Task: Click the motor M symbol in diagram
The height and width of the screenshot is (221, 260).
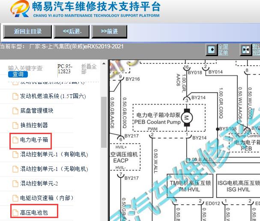Action: coord(187,118)
